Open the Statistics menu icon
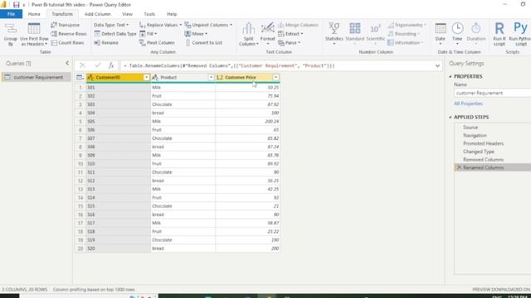The height and width of the screenshot is (298, 531). (x=334, y=34)
